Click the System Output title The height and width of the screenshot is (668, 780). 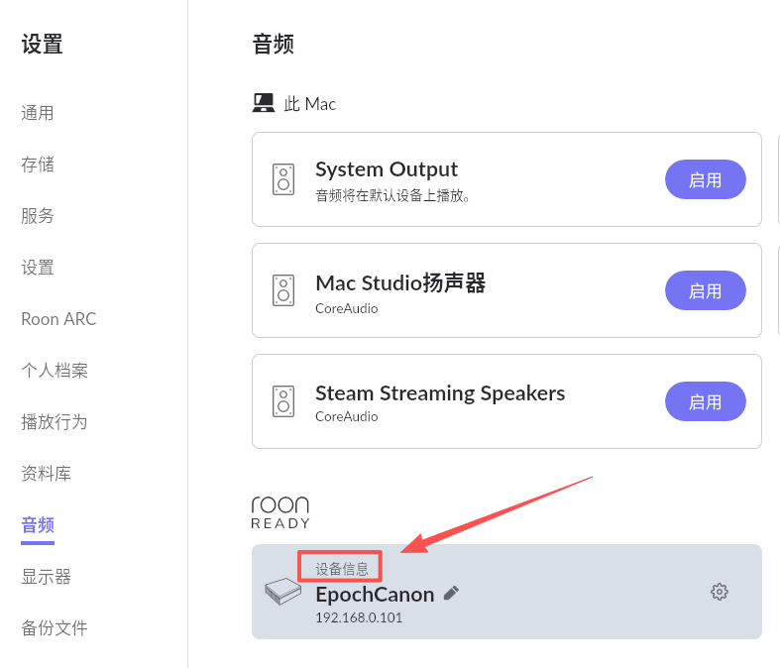387,169
